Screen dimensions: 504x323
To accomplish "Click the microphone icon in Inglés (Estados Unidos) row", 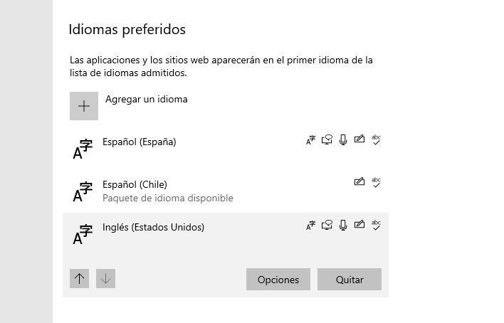I will click(x=343, y=225).
